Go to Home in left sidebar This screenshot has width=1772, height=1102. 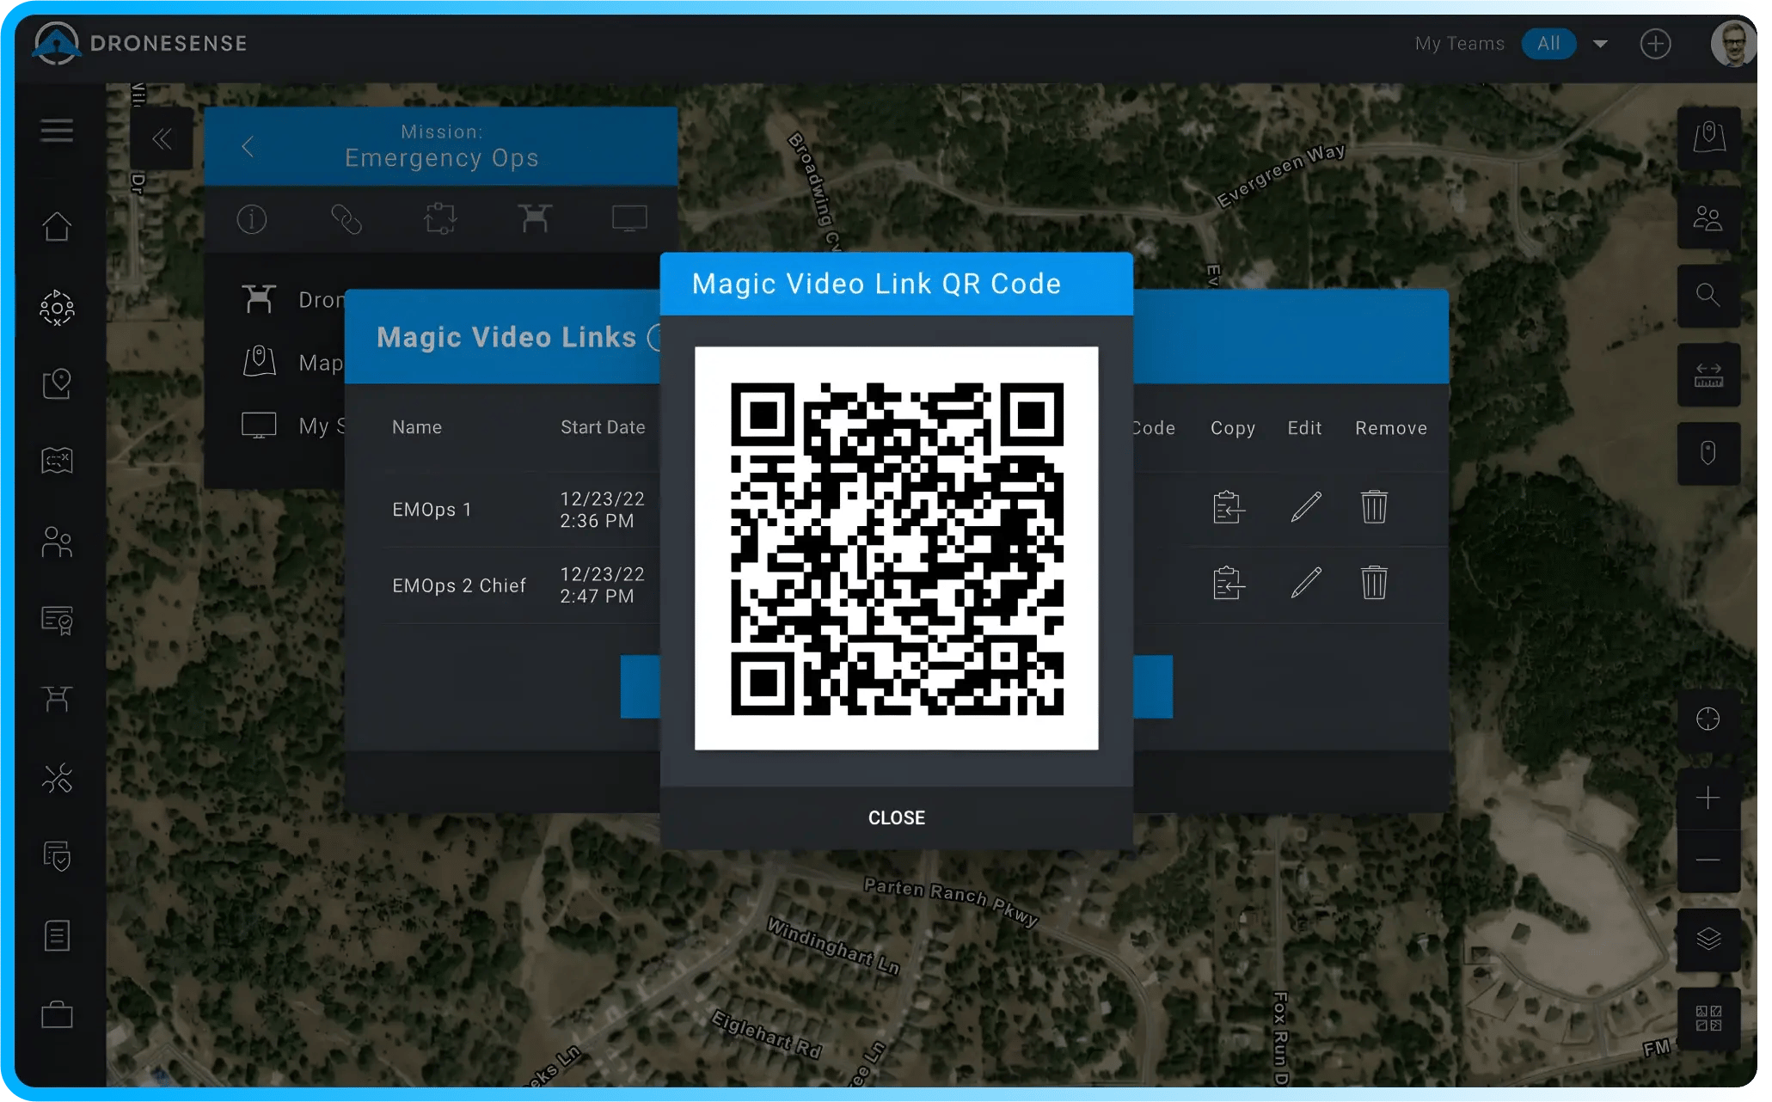57,227
